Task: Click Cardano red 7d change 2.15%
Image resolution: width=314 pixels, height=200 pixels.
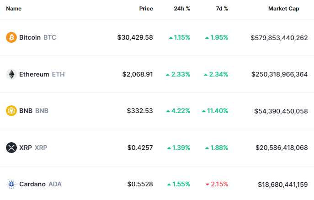Action: (x=217, y=184)
